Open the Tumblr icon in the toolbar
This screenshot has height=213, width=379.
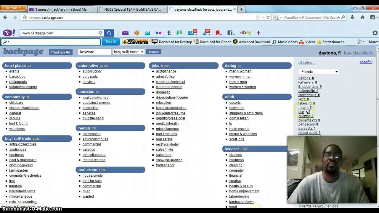point(169,33)
